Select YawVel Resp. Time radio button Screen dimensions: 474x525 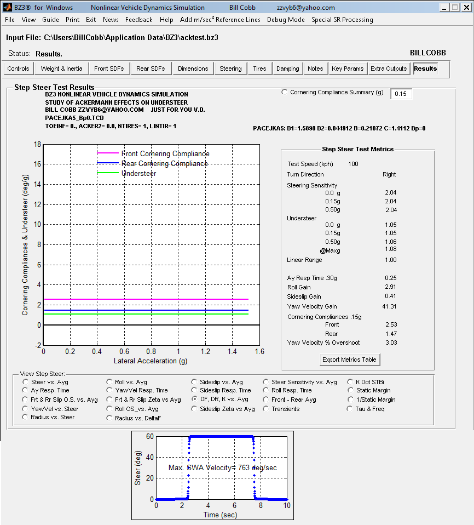(109, 390)
